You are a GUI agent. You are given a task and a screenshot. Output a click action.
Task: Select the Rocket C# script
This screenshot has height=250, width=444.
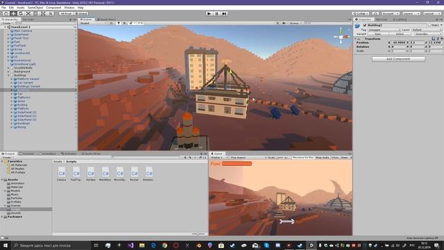134,174
